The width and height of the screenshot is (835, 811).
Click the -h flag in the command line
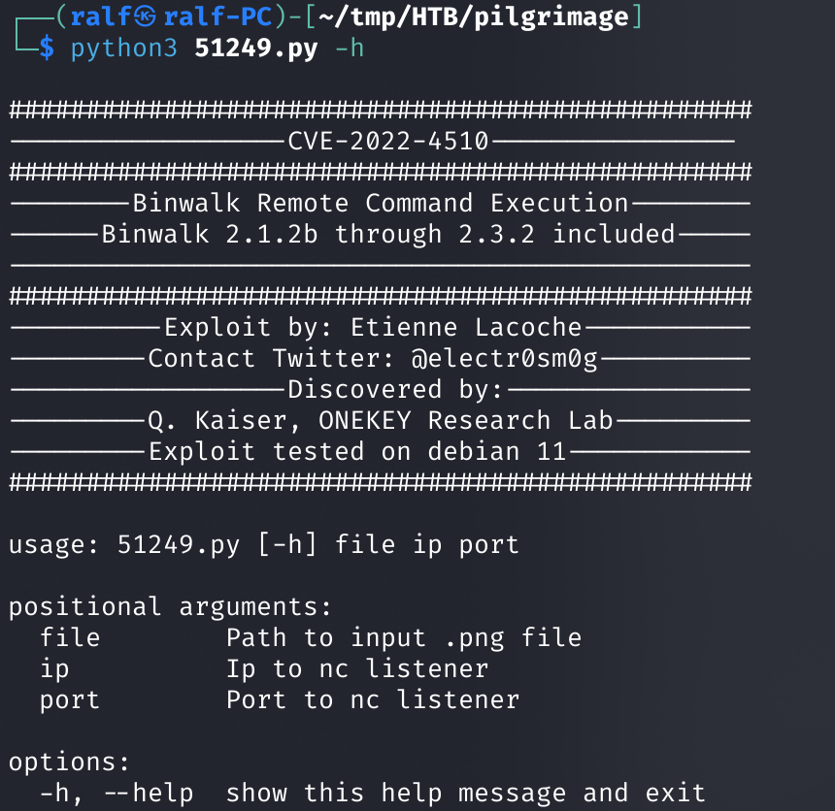click(350, 49)
